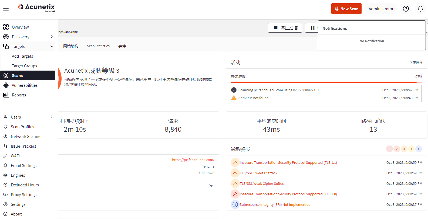
Task: Click the Scanning info circle icon
Action: (x=234, y=90)
